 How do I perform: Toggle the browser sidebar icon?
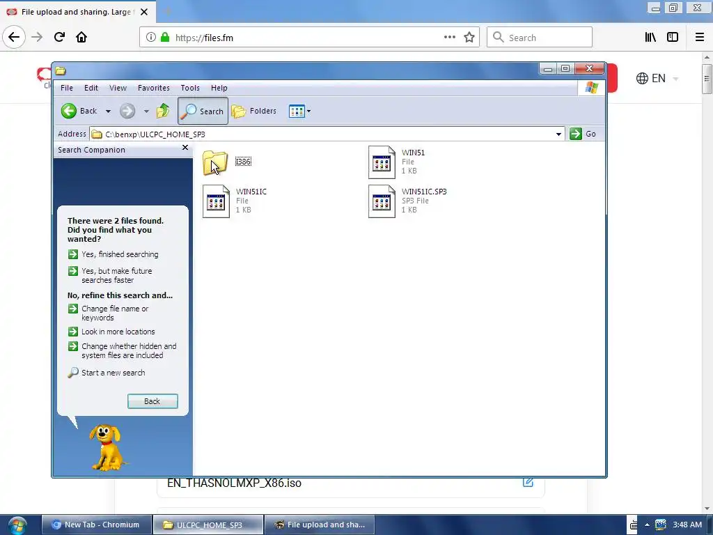pyautogui.click(x=673, y=38)
